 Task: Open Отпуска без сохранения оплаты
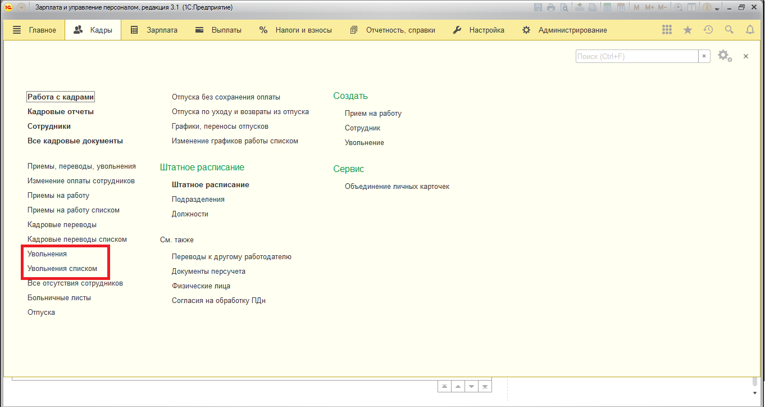226,97
